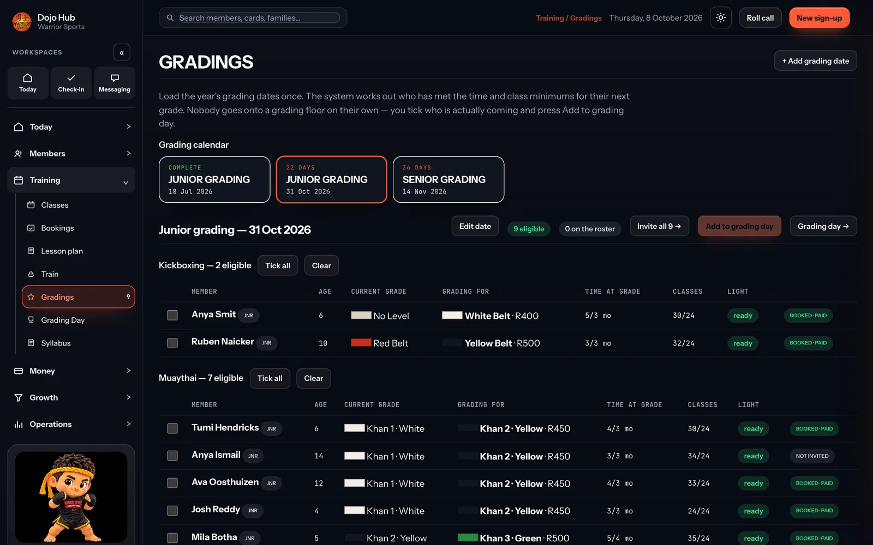The height and width of the screenshot is (545, 873).
Task: Click the Dojo Hub Warrior Sports logo
Action: (x=22, y=22)
